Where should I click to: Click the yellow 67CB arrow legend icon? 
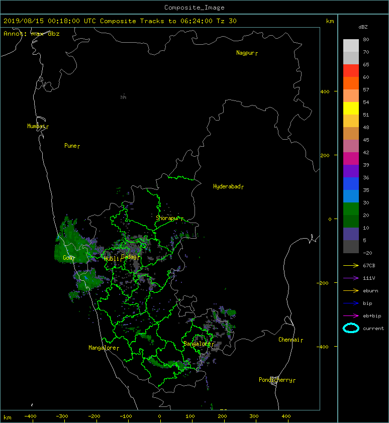tap(351, 266)
